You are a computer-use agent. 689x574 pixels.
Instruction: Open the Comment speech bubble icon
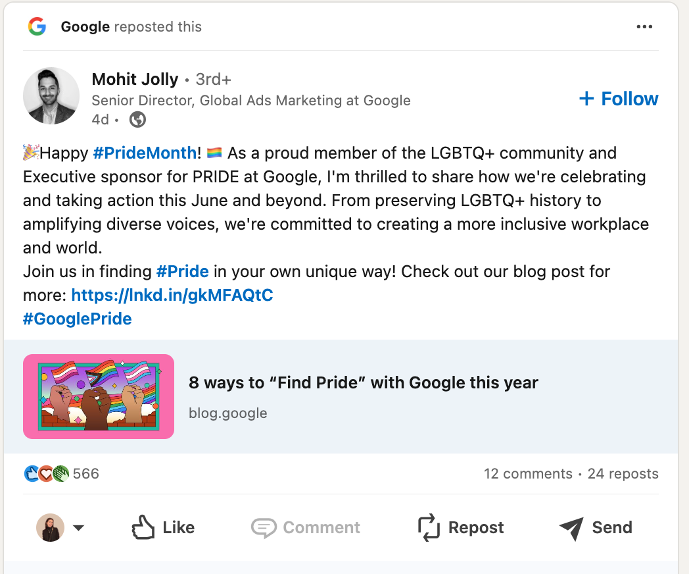pos(264,527)
